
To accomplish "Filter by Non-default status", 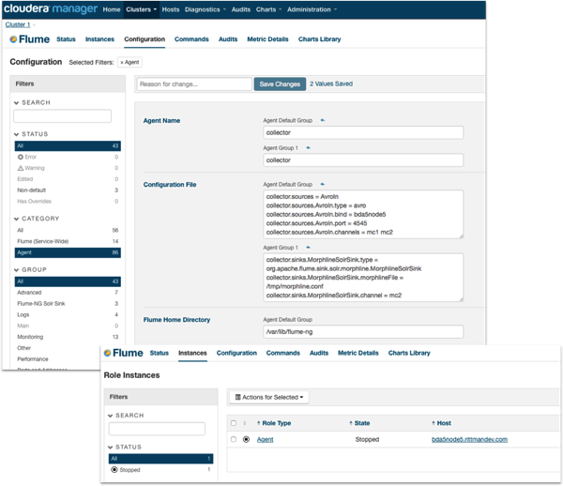I will pos(68,190).
